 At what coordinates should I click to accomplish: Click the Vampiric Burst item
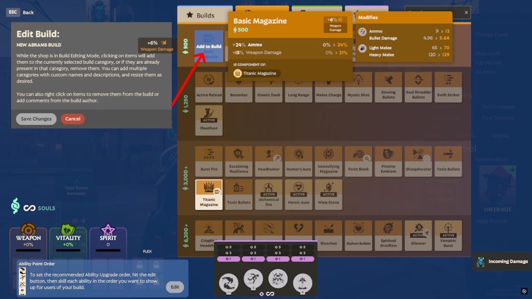pyautogui.click(x=448, y=235)
